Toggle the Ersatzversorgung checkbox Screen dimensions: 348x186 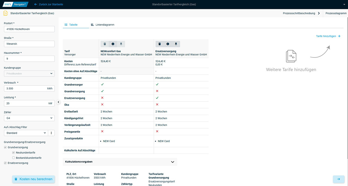(x=5, y=163)
